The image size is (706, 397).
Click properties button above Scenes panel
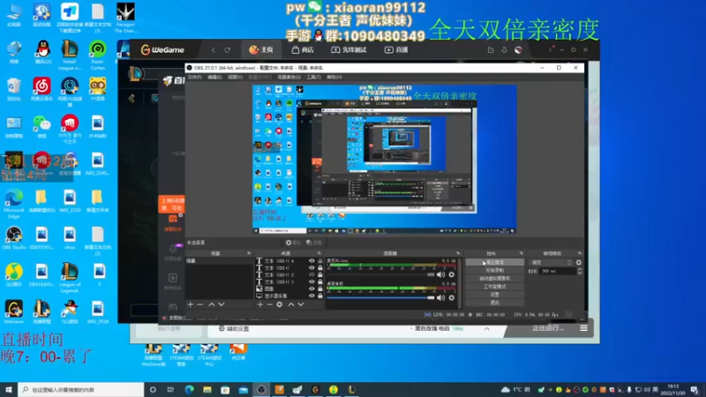point(293,243)
